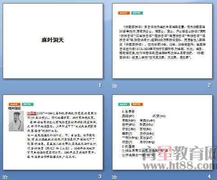This screenshot has width=217, height=180.
Task: Click the animation star icon under slide 4
Action: click(114, 177)
